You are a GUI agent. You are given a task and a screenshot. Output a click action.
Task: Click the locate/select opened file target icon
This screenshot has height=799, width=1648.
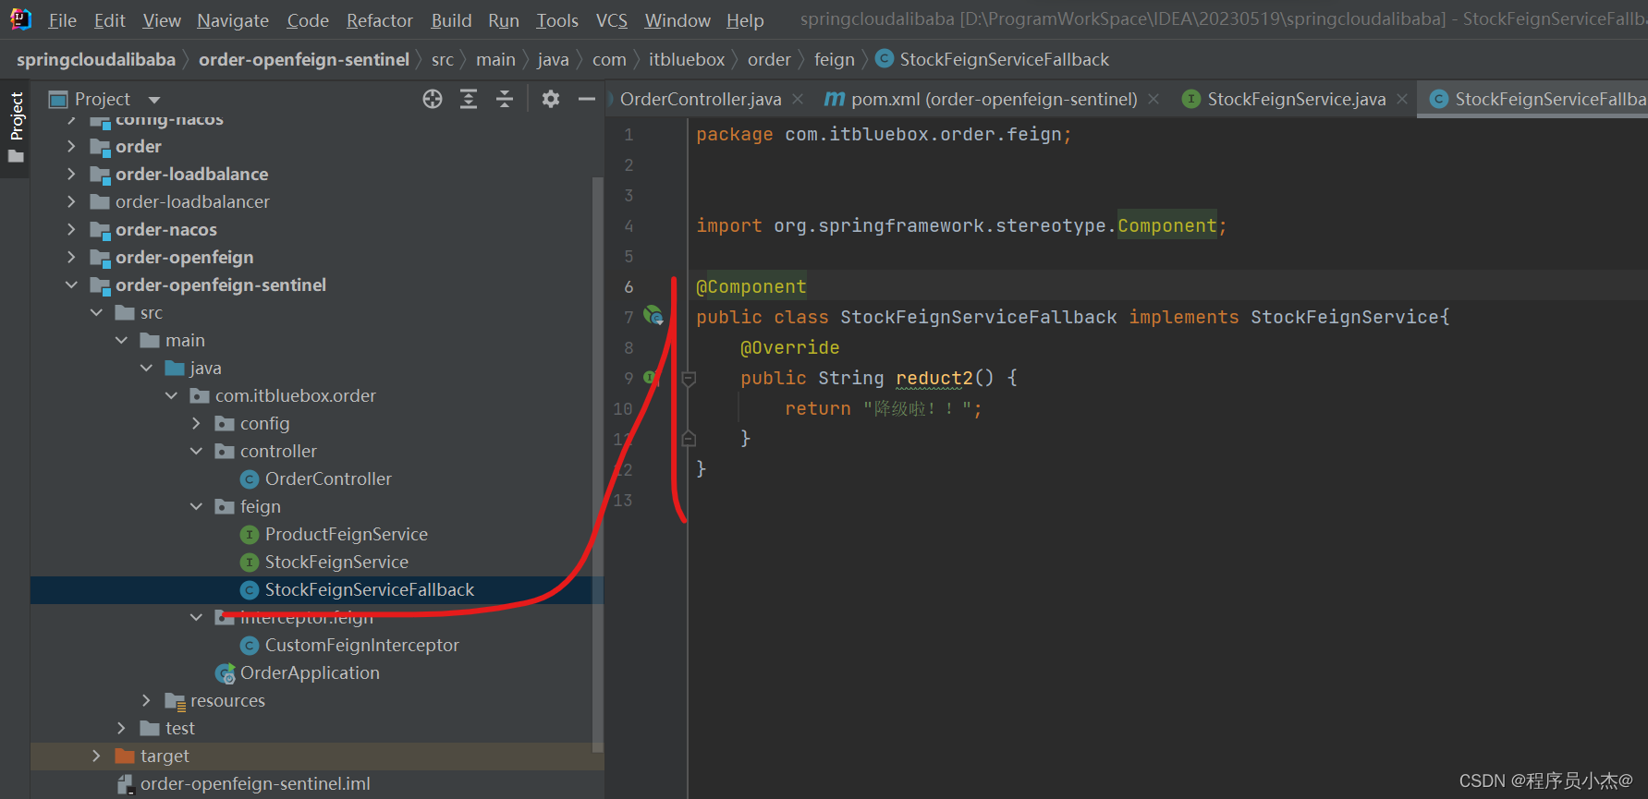[x=433, y=99]
